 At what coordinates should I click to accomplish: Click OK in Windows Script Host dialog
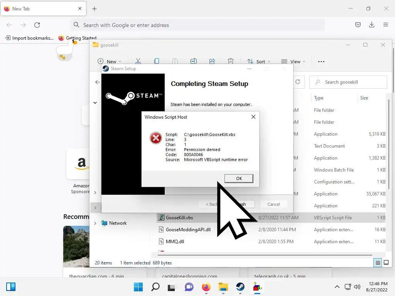pyautogui.click(x=239, y=178)
